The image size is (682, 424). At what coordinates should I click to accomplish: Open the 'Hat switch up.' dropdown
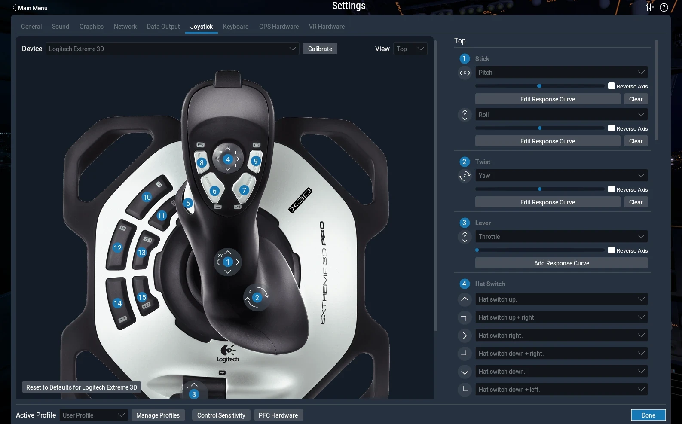coord(562,299)
